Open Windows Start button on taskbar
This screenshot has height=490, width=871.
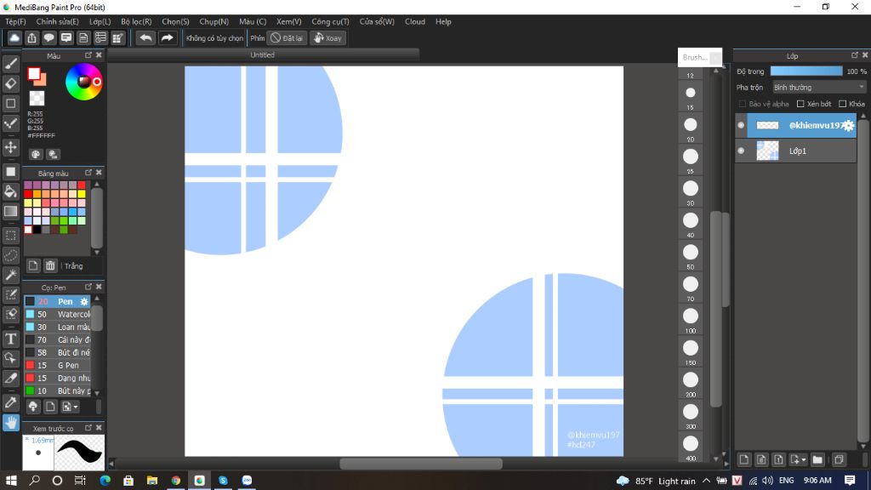[x=11, y=480]
